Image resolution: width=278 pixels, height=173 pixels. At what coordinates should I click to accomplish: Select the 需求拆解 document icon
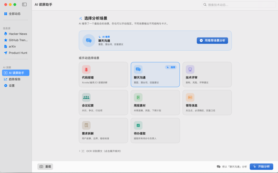click(x=86, y=125)
